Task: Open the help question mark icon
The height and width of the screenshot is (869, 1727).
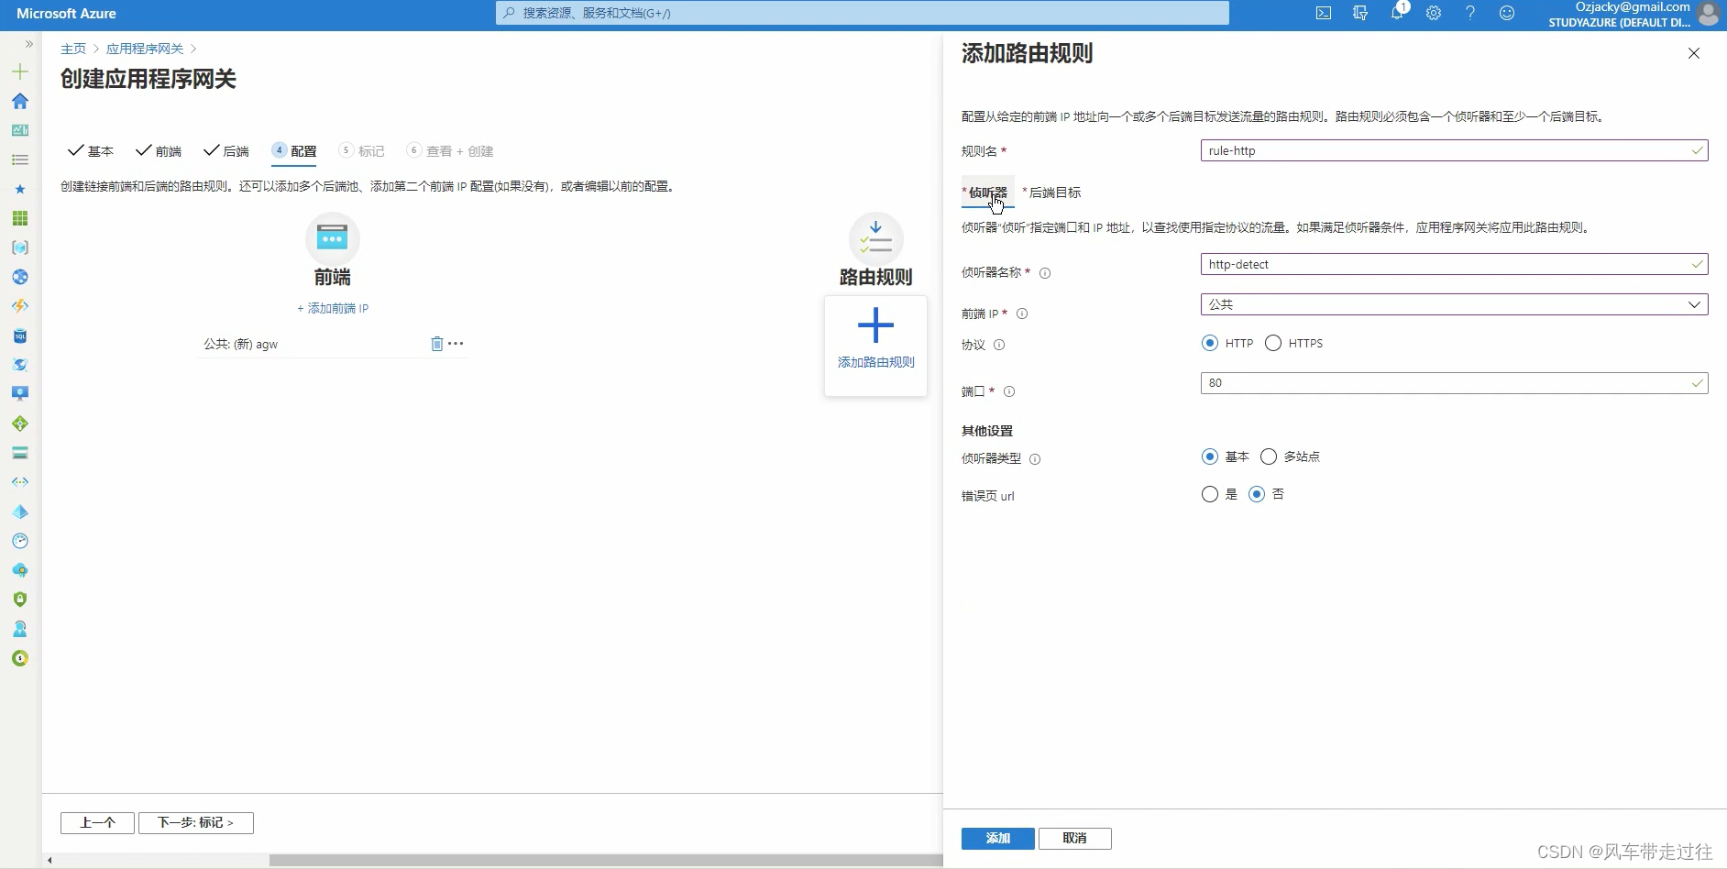Action: click(x=1470, y=13)
